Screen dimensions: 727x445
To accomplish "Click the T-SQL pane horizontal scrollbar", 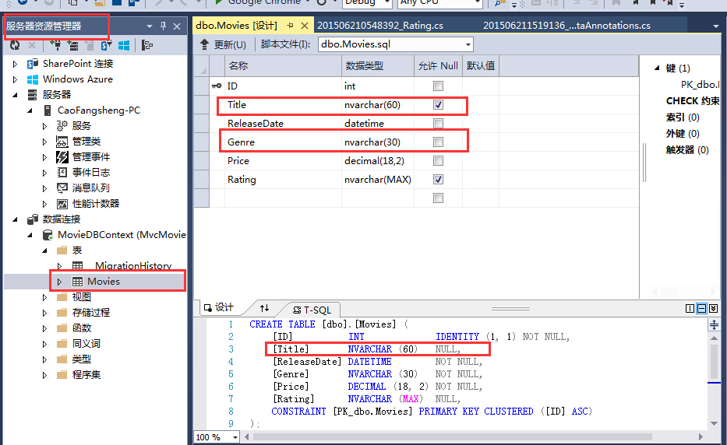I will pyautogui.click(x=452, y=436).
